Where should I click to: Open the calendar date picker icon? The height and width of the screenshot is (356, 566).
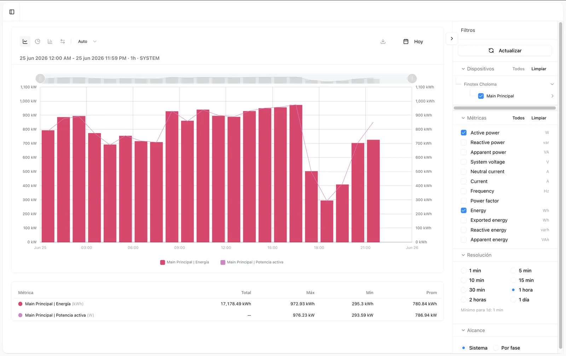[406, 41]
